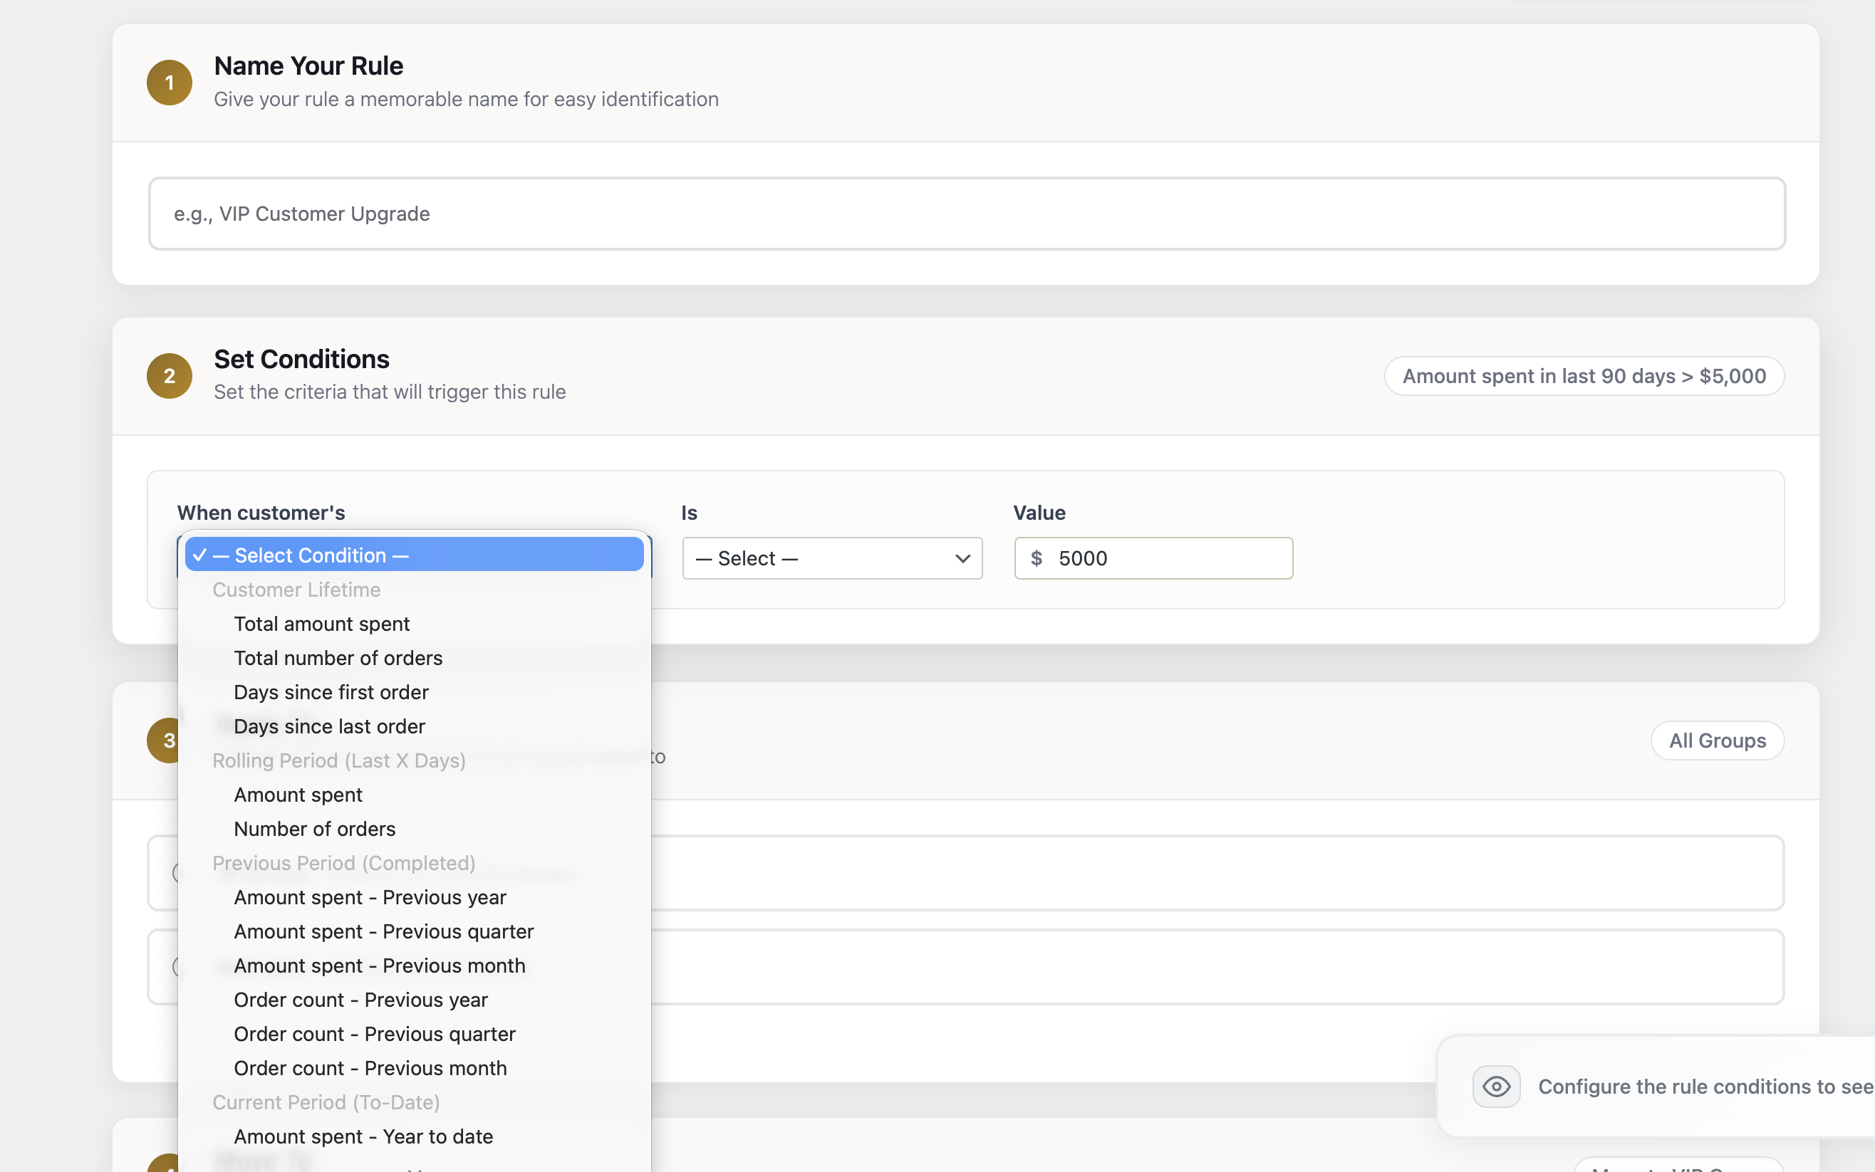Click the eye preview icon
The width and height of the screenshot is (1875, 1172).
coord(1496,1086)
